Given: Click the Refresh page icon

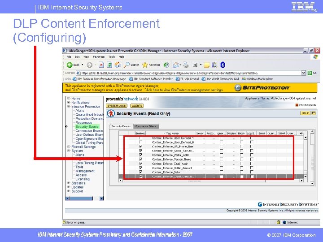Looking at the screenshot, I should 110,65.
